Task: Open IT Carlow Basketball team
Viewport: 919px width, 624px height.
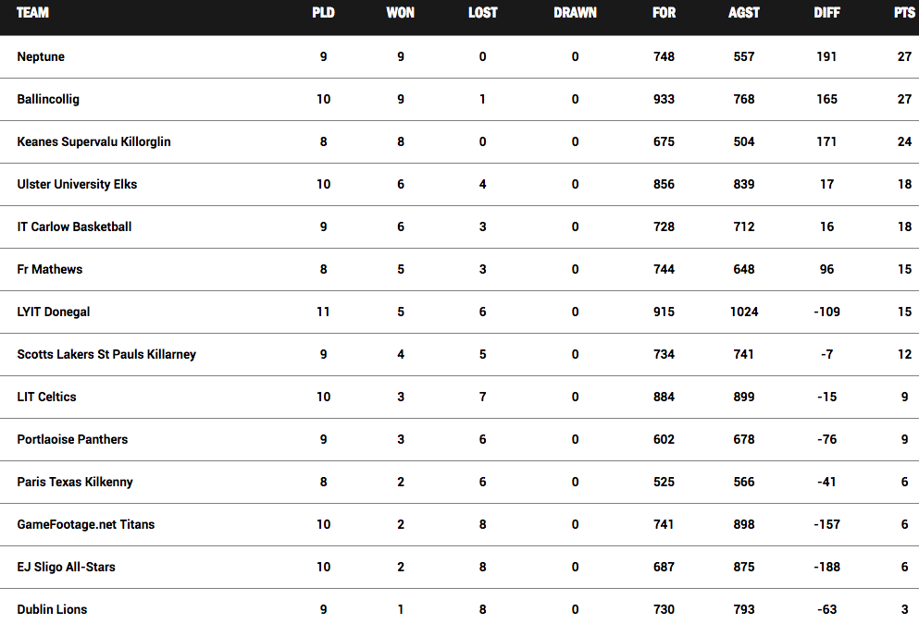Action: pyautogui.click(x=74, y=226)
